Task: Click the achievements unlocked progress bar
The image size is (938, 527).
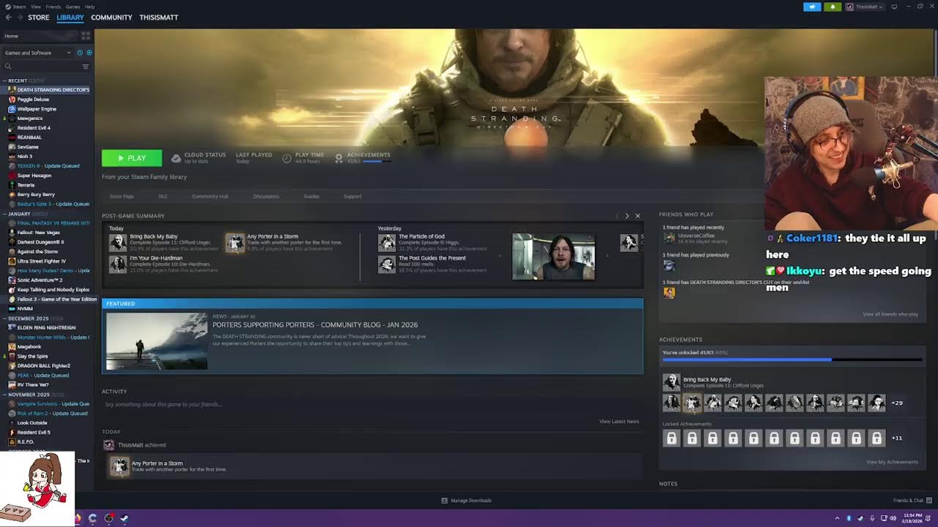Action: [x=792, y=360]
